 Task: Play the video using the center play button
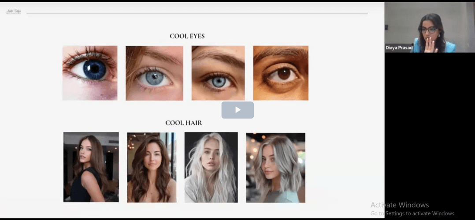[x=237, y=110]
